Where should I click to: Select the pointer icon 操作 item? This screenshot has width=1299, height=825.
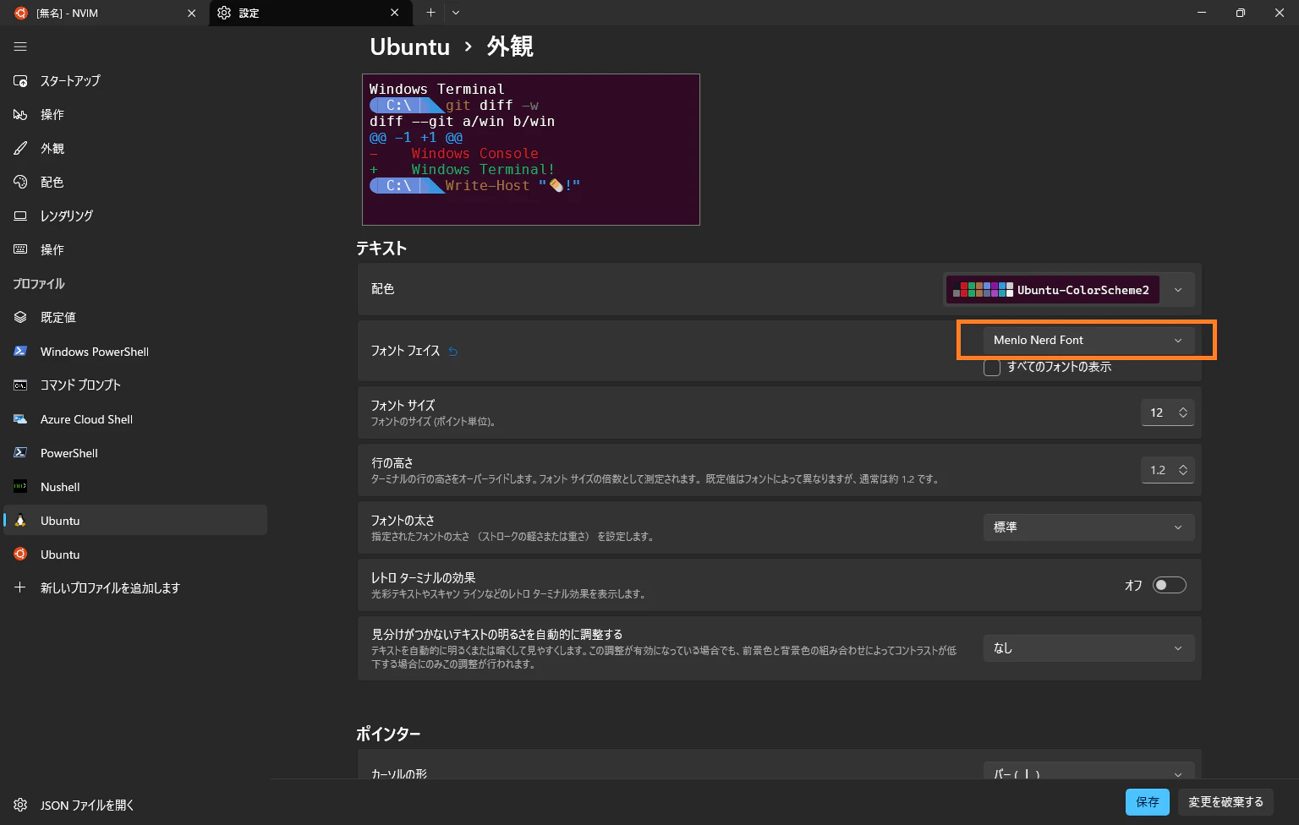pos(135,115)
